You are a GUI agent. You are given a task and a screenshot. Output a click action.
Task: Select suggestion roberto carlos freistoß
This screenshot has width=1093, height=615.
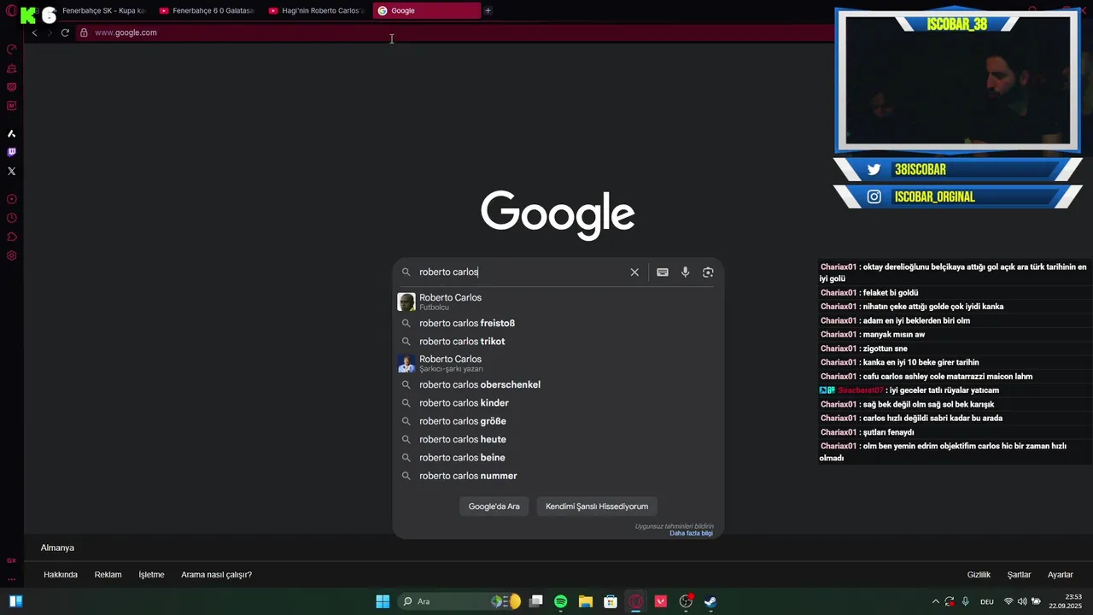(558, 323)
